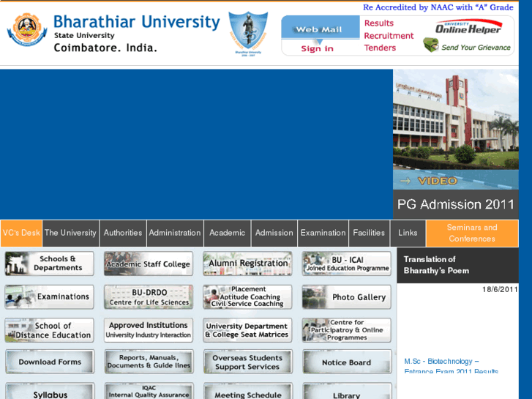
Task: Open the Notice Board button
Action: click(x=347, y=362)
